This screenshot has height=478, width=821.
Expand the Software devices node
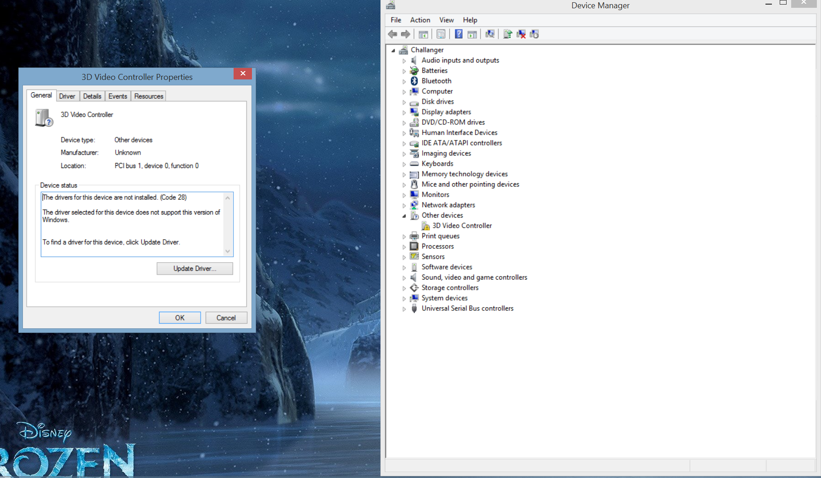[404, 267]
